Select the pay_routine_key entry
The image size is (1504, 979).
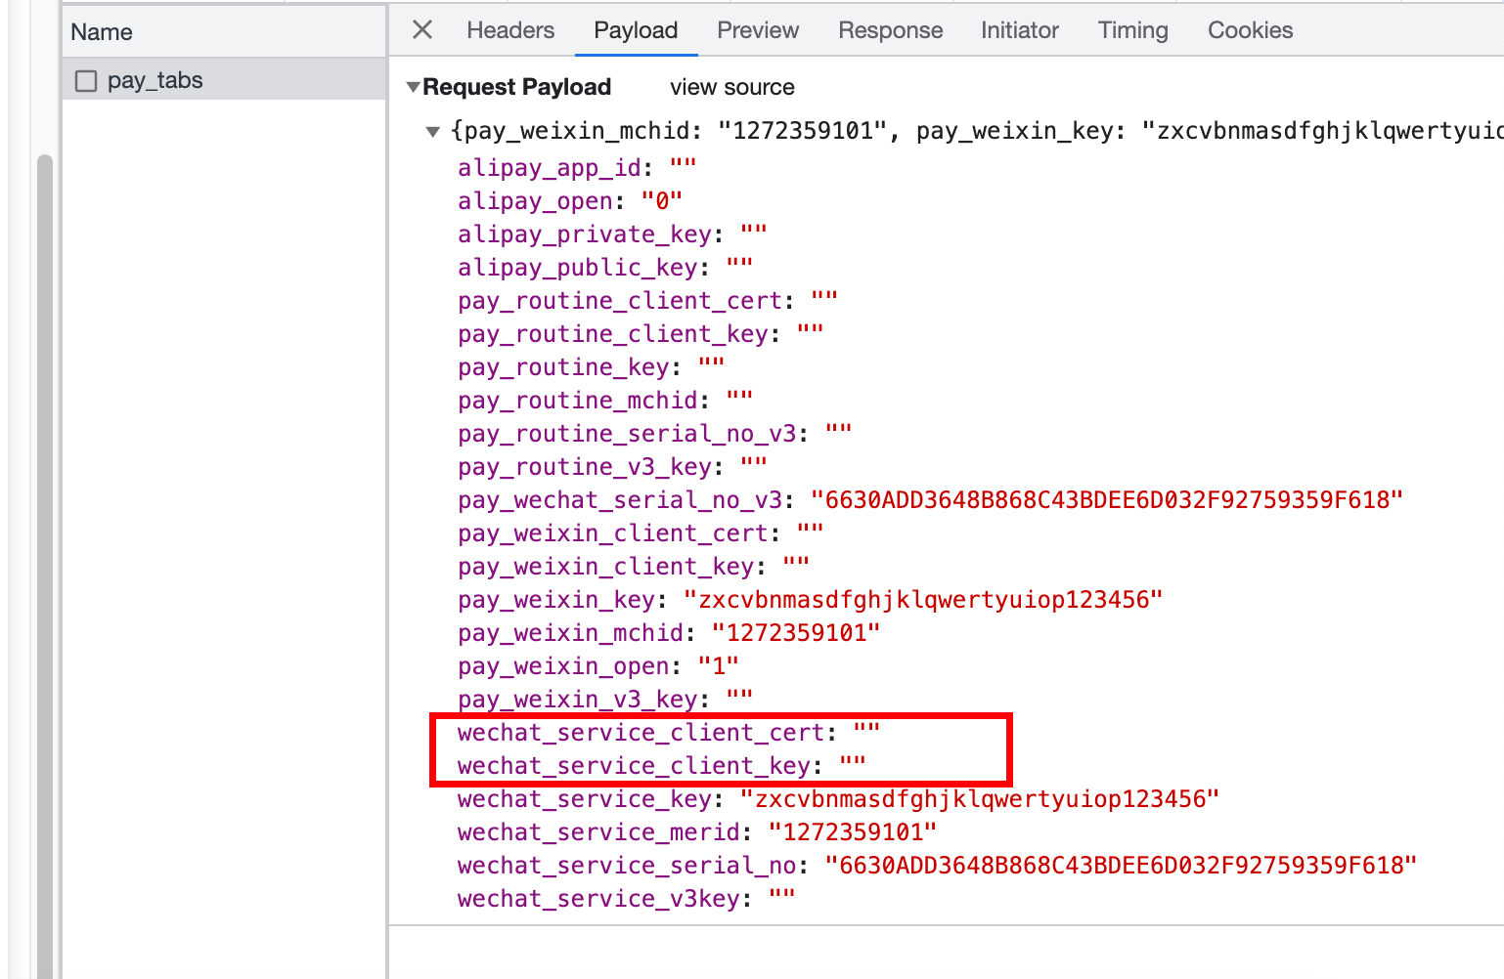[x=591, y=366]
